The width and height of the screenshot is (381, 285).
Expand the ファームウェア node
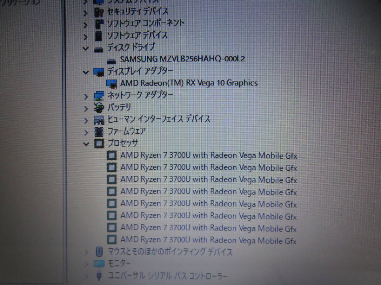coord(86,132)
